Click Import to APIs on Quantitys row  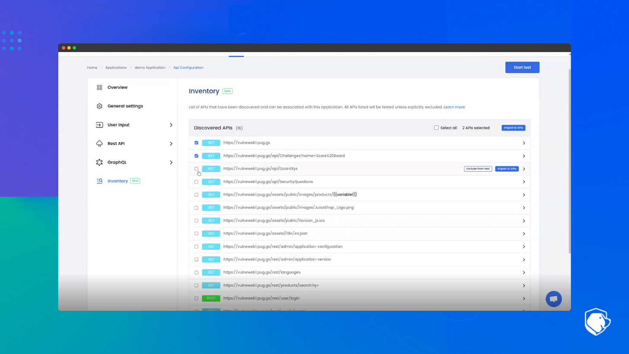point(507,169)
